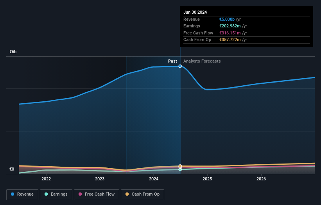Click the Cash From Op tooltip label
The height and width of the screenshot is (205, 321).
click(x=197, y=40)
